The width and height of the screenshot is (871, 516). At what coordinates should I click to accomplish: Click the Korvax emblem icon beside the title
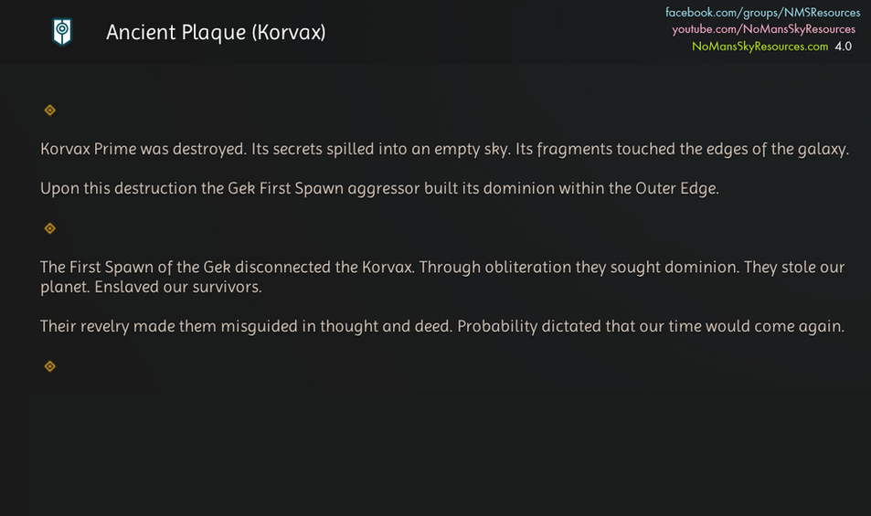pyautogui.click(x=61, y=32)
